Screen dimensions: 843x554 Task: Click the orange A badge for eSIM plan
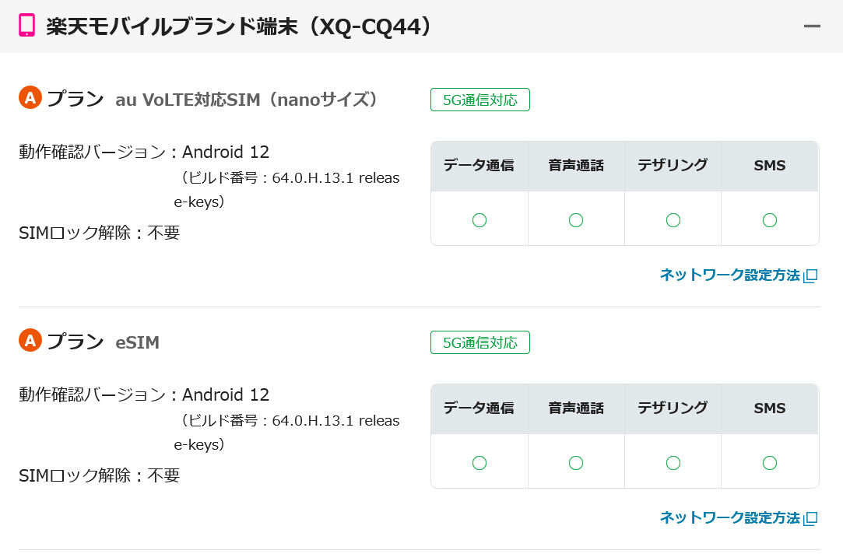pyautogui.click(x=30, y=341)
